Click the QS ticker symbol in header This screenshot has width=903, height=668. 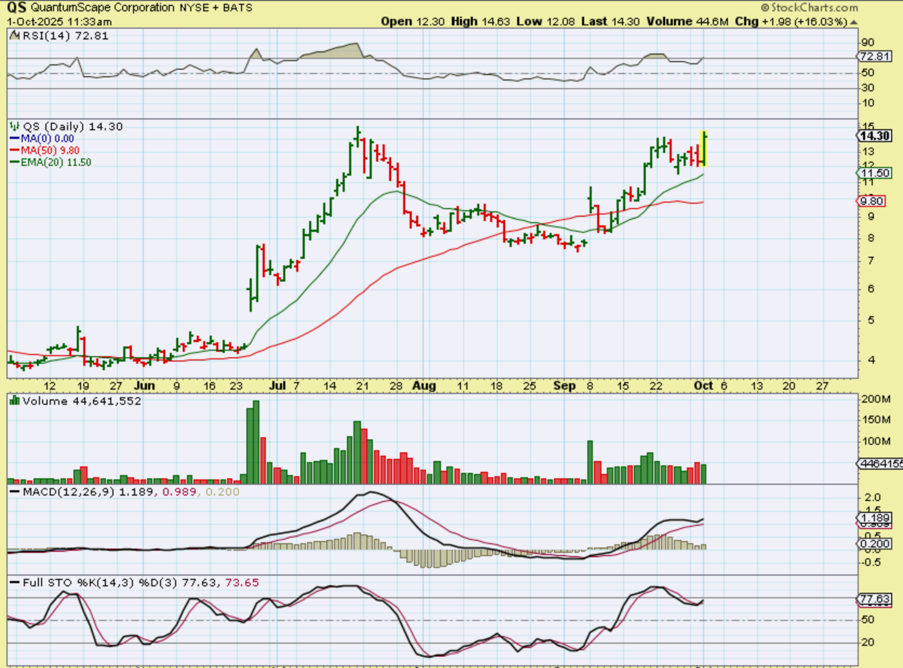tap(16, 8)
